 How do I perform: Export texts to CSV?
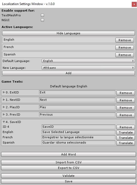(68, 168)
